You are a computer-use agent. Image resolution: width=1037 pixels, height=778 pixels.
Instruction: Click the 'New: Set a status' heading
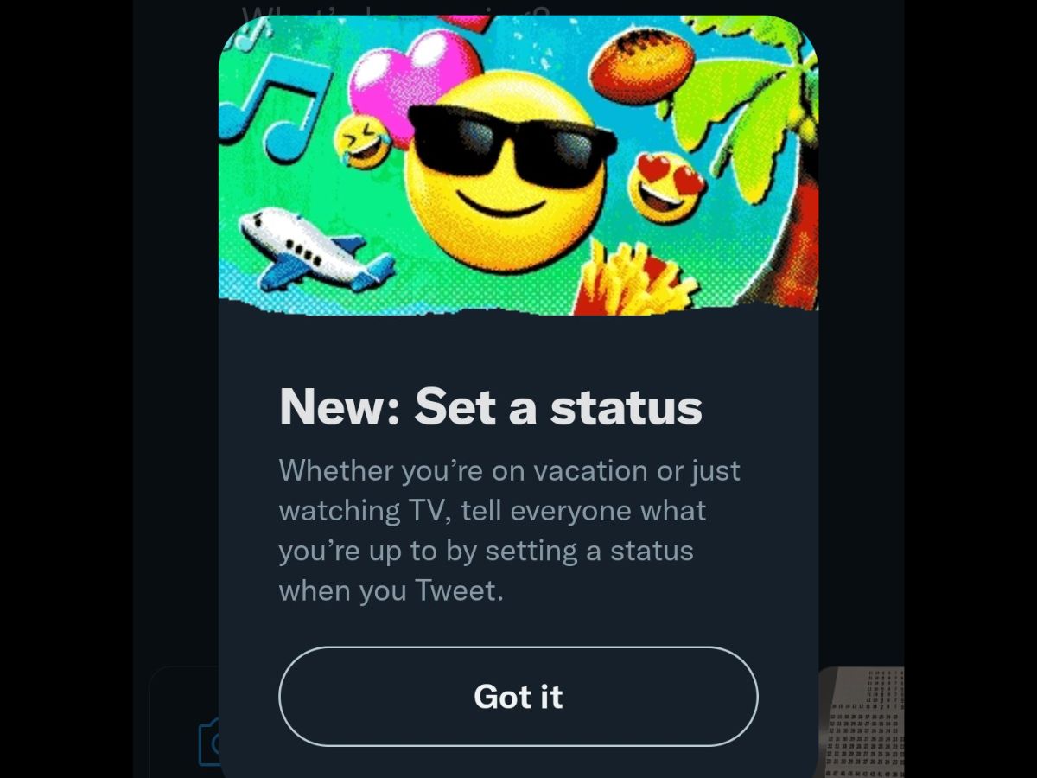click(490, 406)
